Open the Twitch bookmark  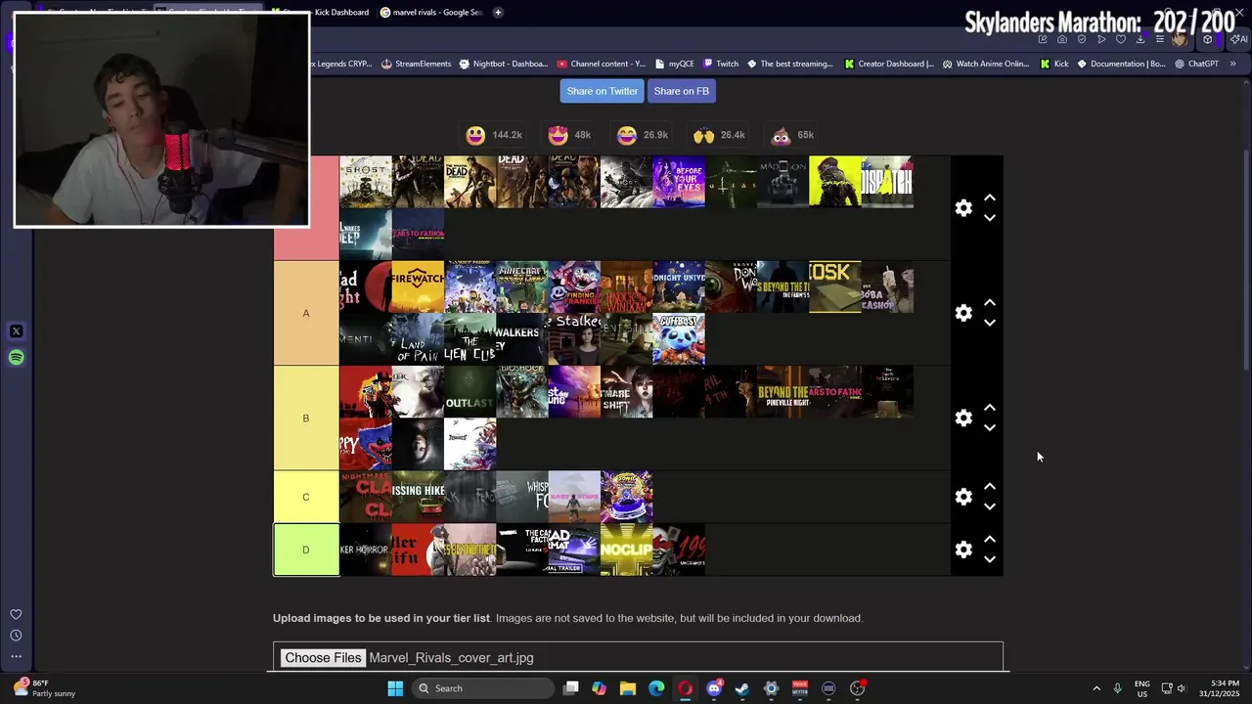(x=721, y=64)
